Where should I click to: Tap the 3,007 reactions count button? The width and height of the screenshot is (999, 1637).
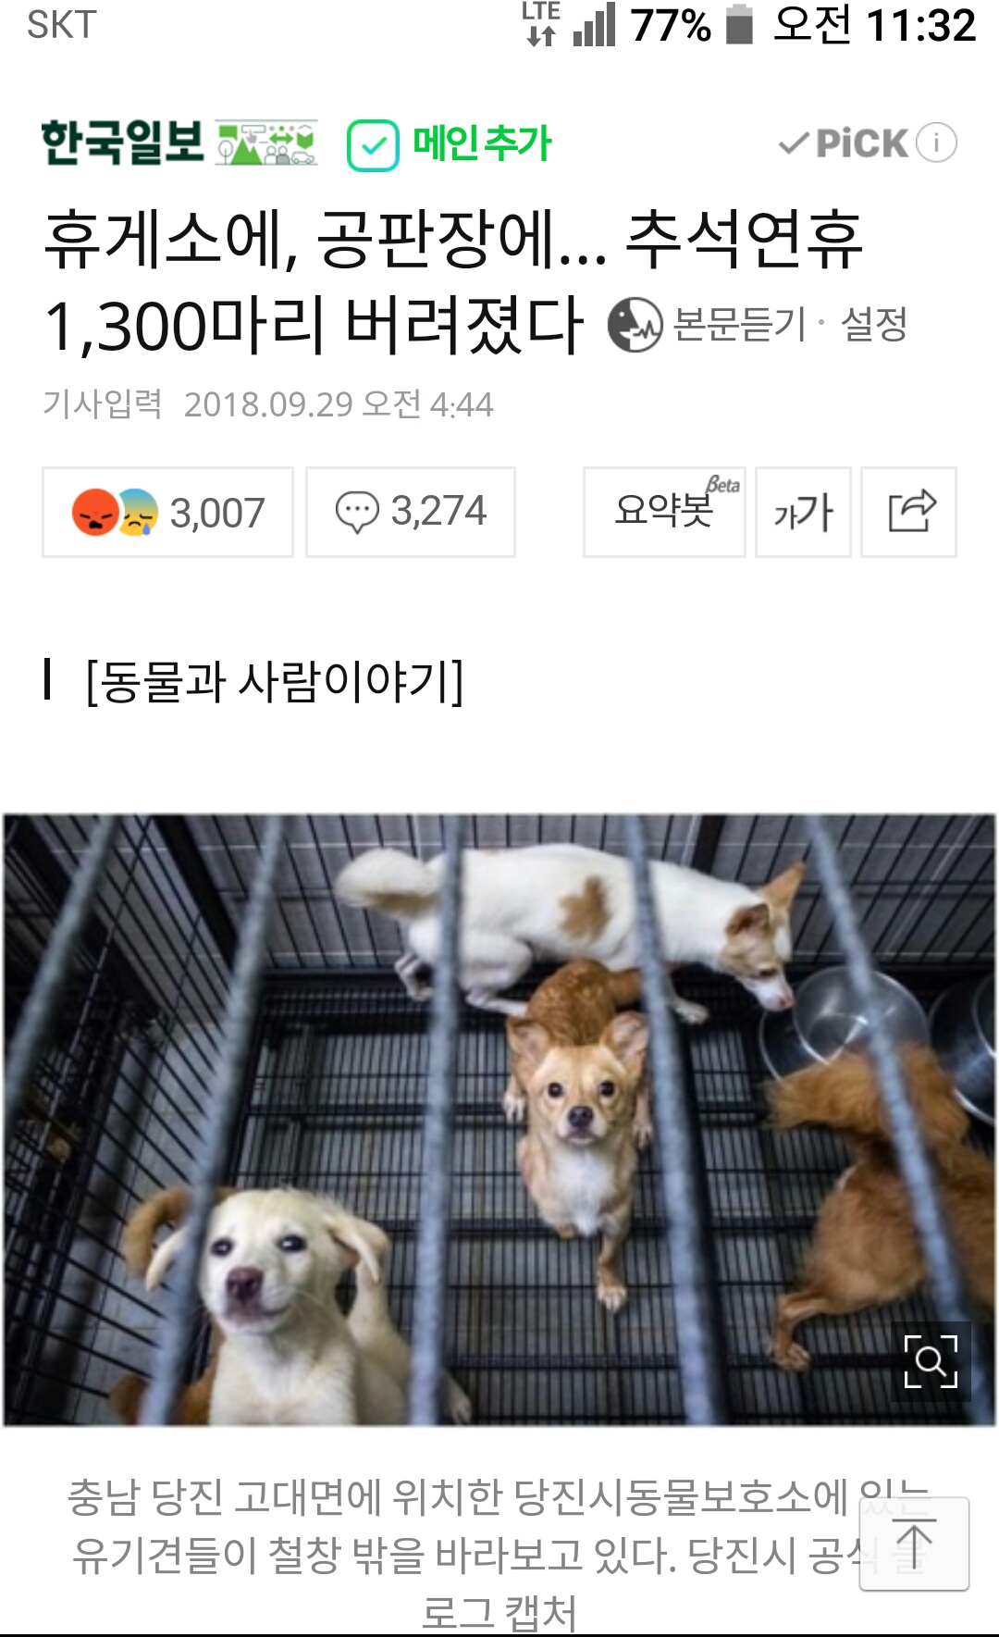(167, 512)
